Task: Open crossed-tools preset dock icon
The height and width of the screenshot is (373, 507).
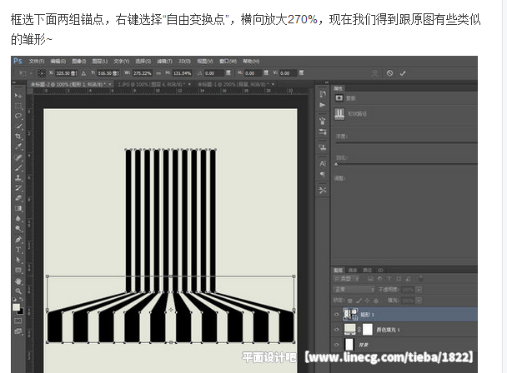Action: (323, 190)
